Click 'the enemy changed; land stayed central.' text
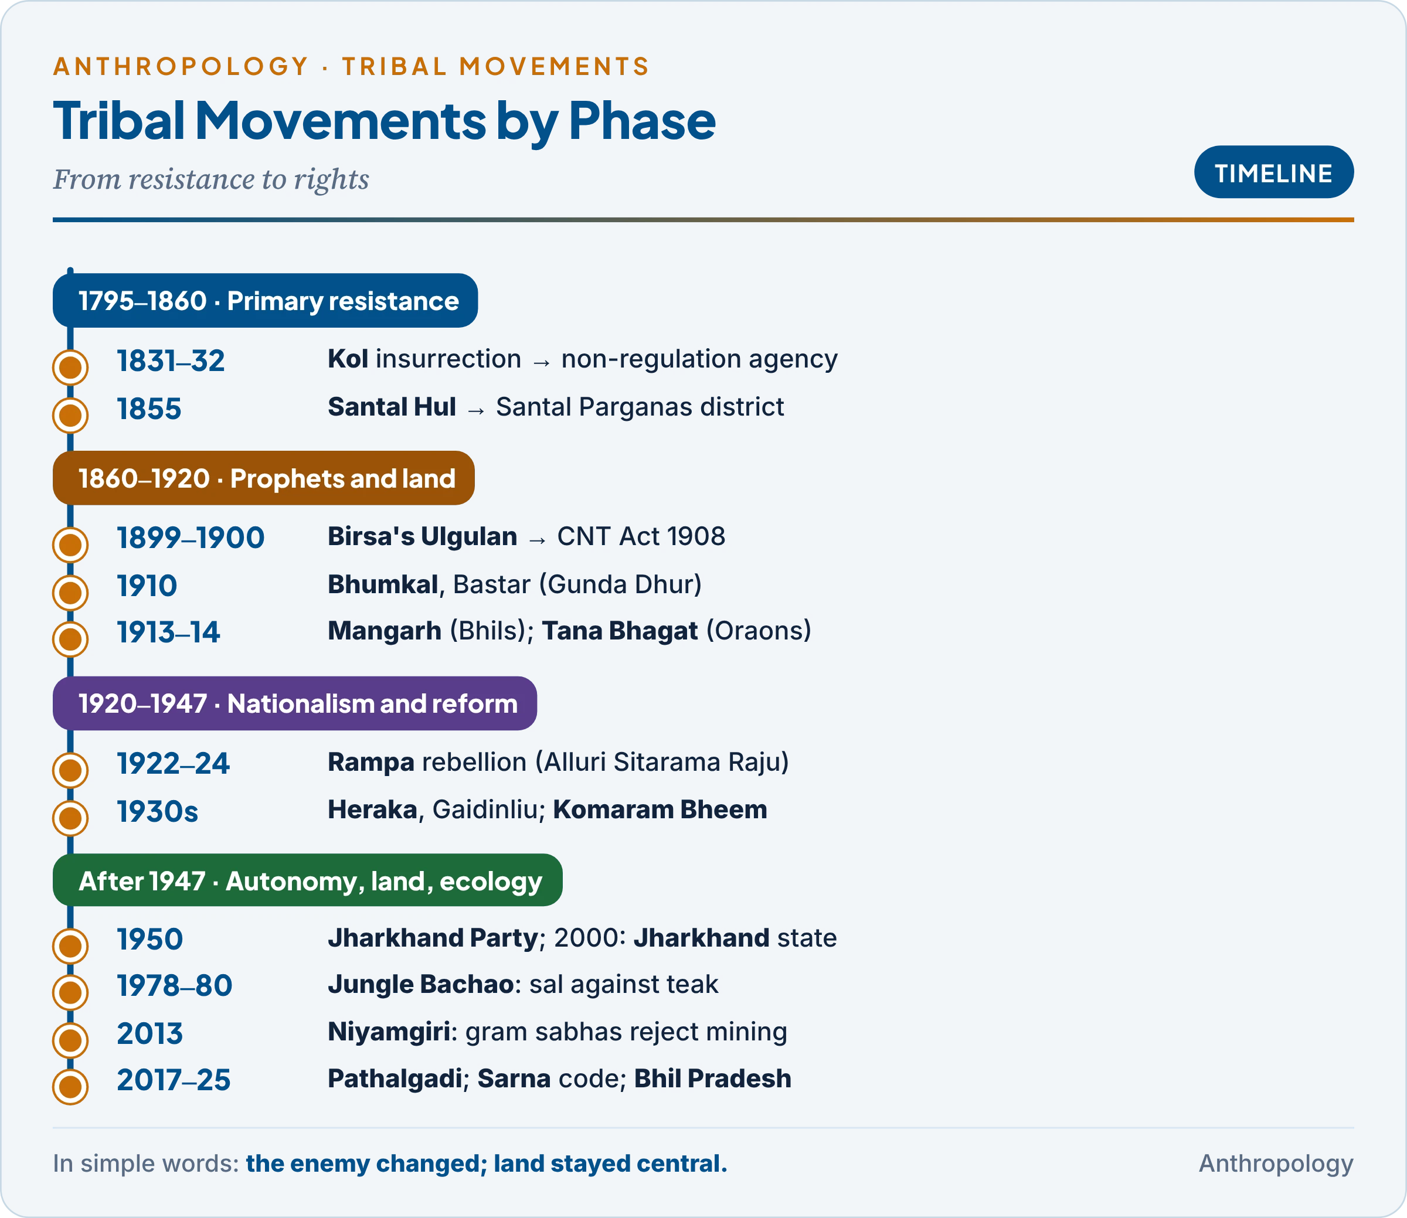This screenshot has width=1407, height=1218. [x=487, y=1164]
